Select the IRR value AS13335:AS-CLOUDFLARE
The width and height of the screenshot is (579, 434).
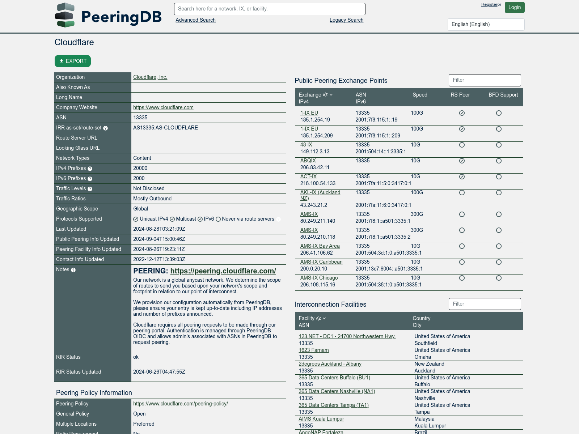pyautogui.click(x=165, y=128)
